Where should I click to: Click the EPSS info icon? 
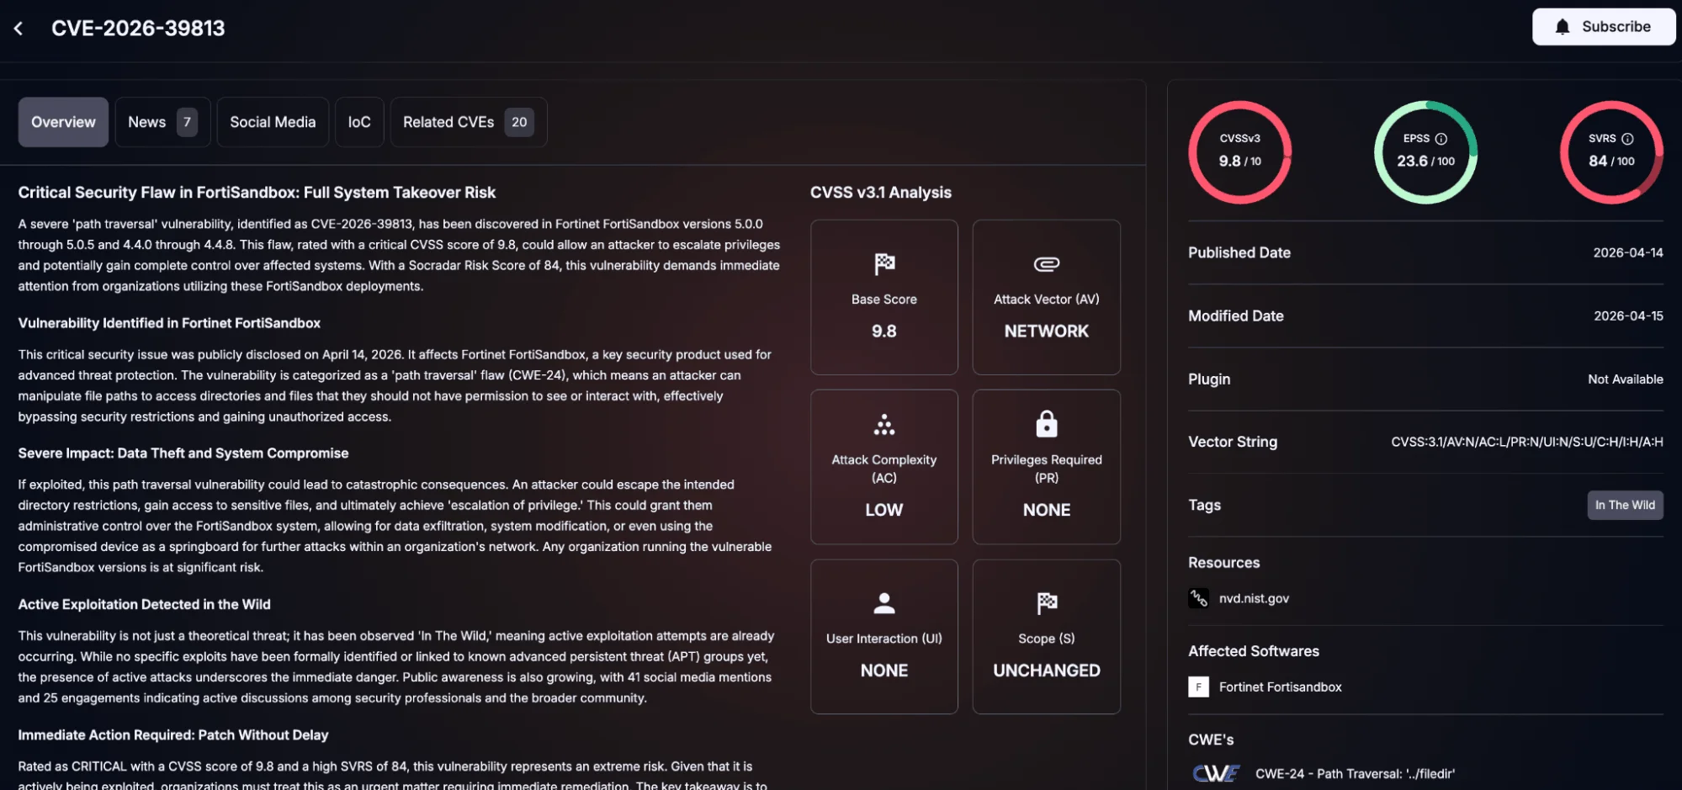[1441, 139]
